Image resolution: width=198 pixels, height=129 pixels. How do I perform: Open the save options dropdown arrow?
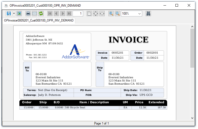[x=14, y=14]
